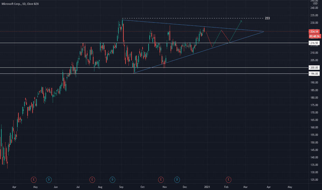Click the Feb label on time axis
The image size is (322, 190).
coord(226,187)
